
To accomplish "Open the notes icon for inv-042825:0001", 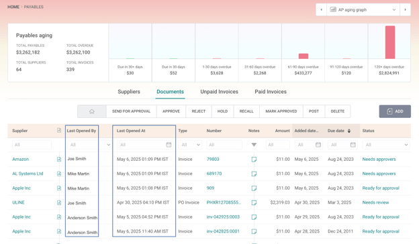I will 254,231.
